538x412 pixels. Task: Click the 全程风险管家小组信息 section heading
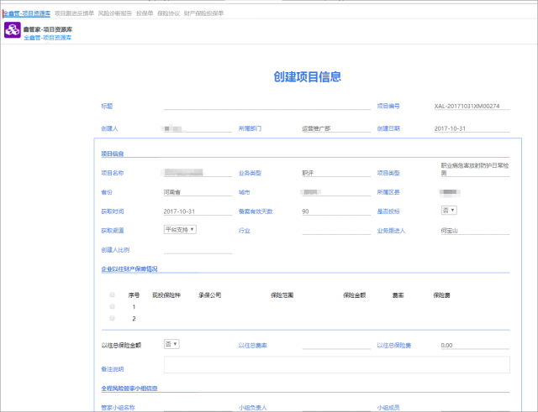129,388
